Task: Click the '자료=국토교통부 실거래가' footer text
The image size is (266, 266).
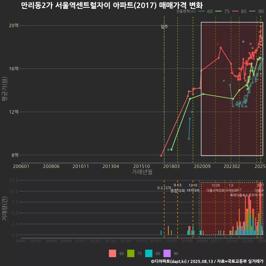Action: (240, 261)
